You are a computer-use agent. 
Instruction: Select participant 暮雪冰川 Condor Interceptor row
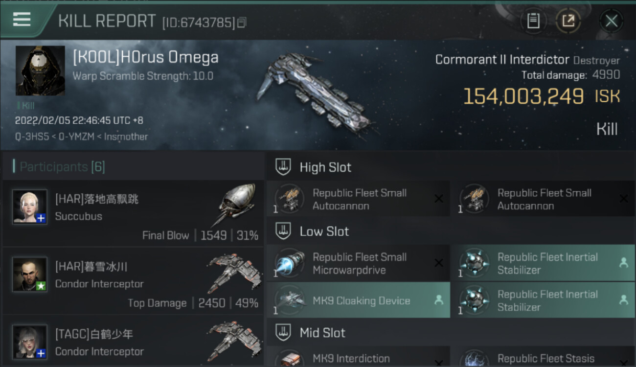(x=133, y=281)
